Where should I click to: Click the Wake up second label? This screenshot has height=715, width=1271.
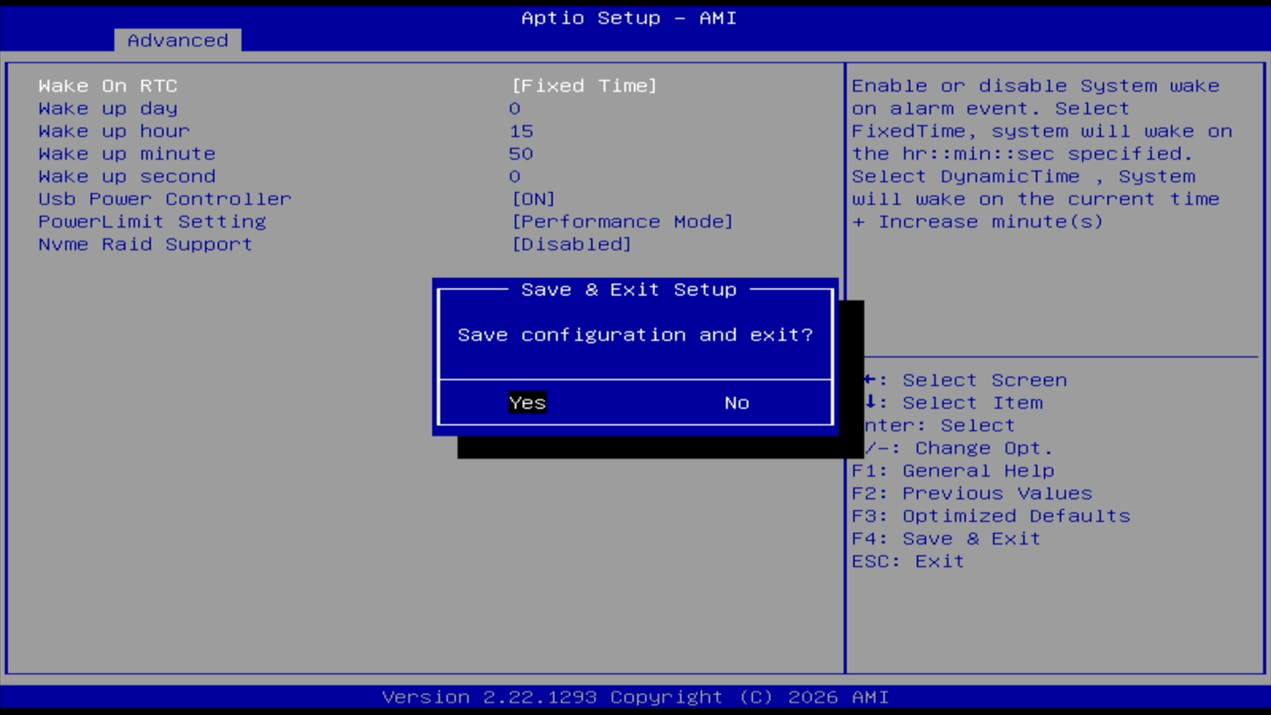(127, 176)
